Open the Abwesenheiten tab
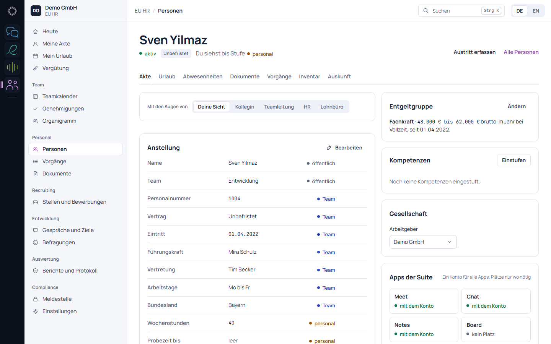The width and height of the screenshot is (551, 344). coord(203,76)
